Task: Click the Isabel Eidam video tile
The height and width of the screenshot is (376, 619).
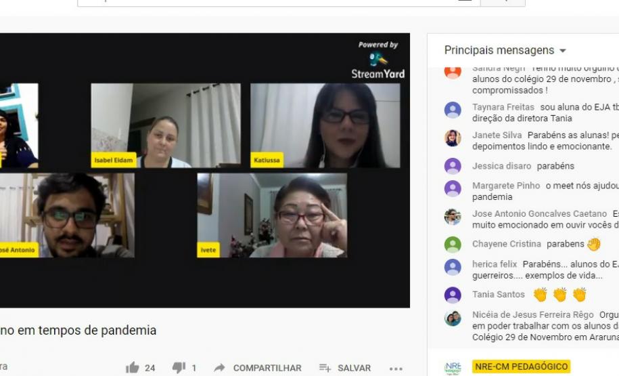Action: 166,125
